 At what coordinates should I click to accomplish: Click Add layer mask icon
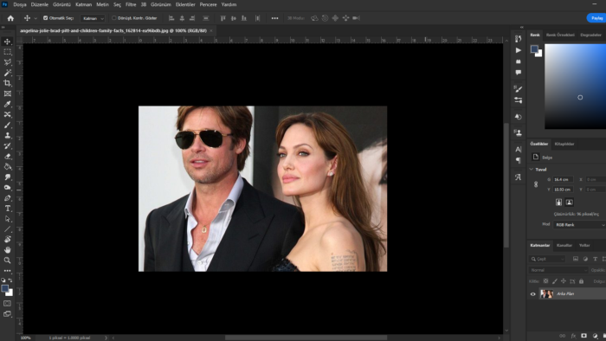(x=584, y=336)
